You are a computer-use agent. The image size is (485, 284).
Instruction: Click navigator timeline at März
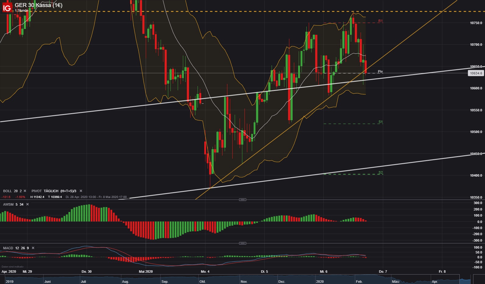[395, 282]
